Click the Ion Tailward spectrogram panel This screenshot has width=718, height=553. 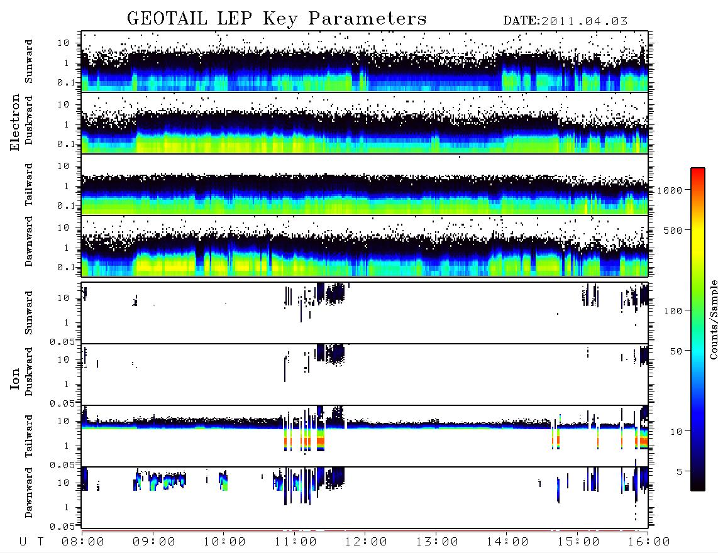pyautogui.click(x=365, y=436)
